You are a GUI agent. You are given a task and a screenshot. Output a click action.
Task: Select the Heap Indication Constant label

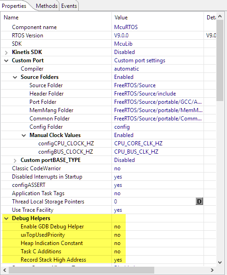coord(52,243)
